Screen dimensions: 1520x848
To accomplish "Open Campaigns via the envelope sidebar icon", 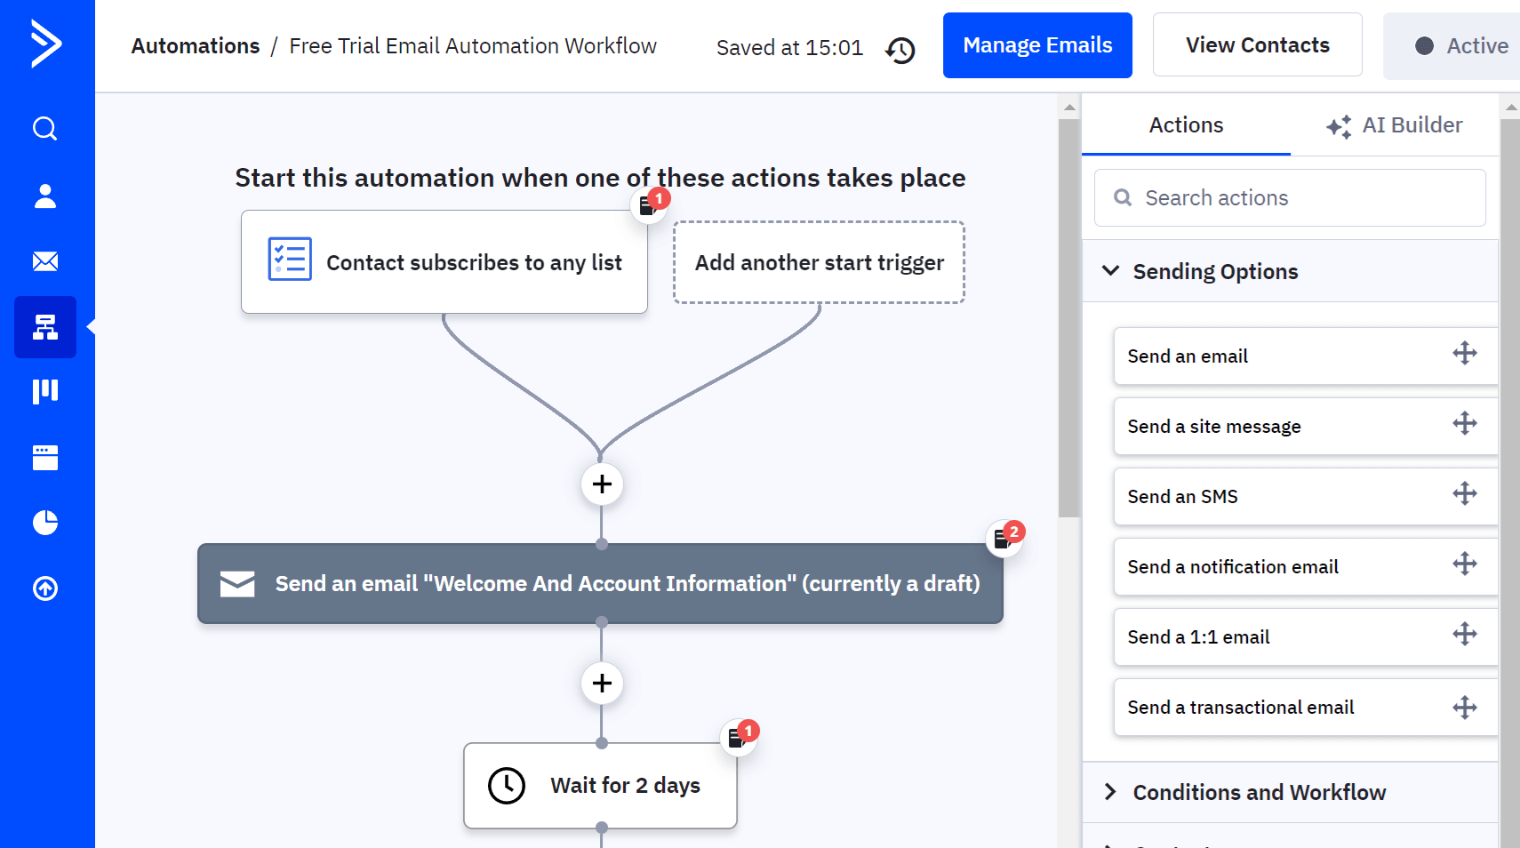I will pos(45,261).
